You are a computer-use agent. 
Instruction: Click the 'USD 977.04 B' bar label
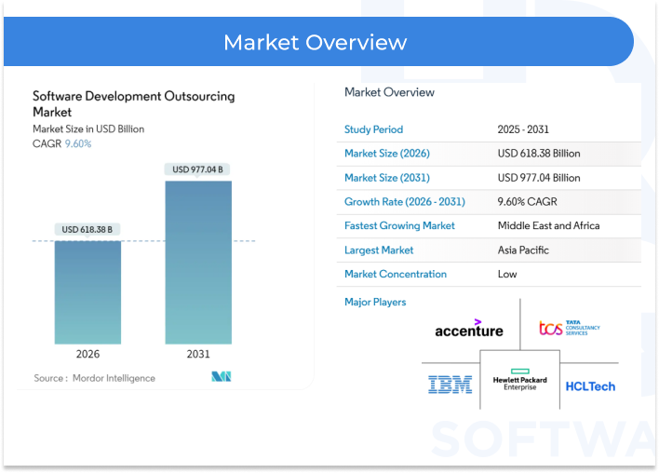click(197, 169)
